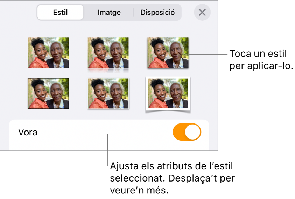Switch to the Estil tab
The height and width of the screenshot is (199, 295).
click(x=60, y=12)
